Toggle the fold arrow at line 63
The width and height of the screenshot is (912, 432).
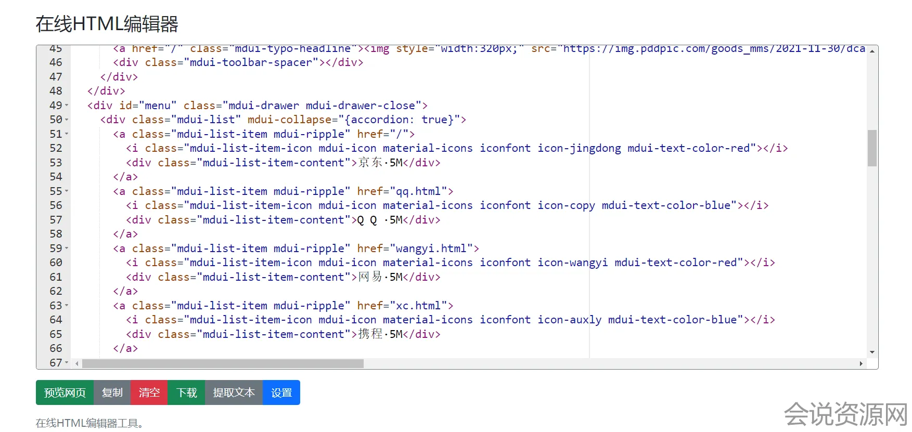coord(67,306)
